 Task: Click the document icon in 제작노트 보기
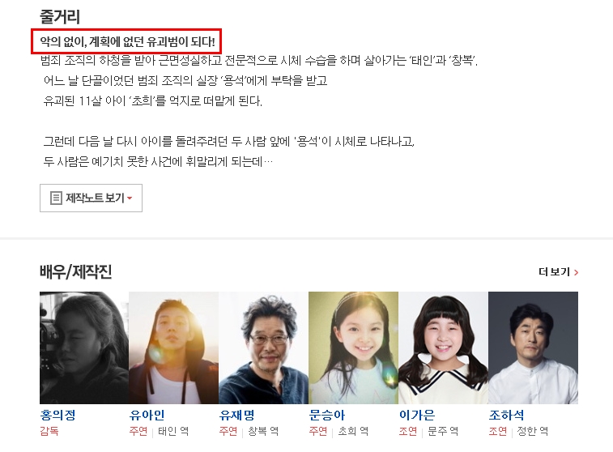(x=56, y=198)
